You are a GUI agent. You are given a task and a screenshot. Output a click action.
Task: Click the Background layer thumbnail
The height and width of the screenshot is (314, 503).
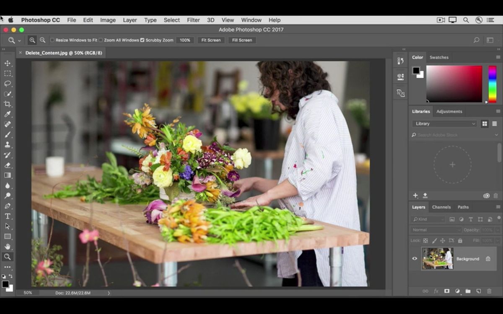[438, 259]
